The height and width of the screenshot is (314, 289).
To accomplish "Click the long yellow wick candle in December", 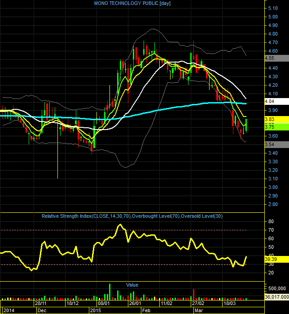I will pyautogui.click(x=58, y=152).
